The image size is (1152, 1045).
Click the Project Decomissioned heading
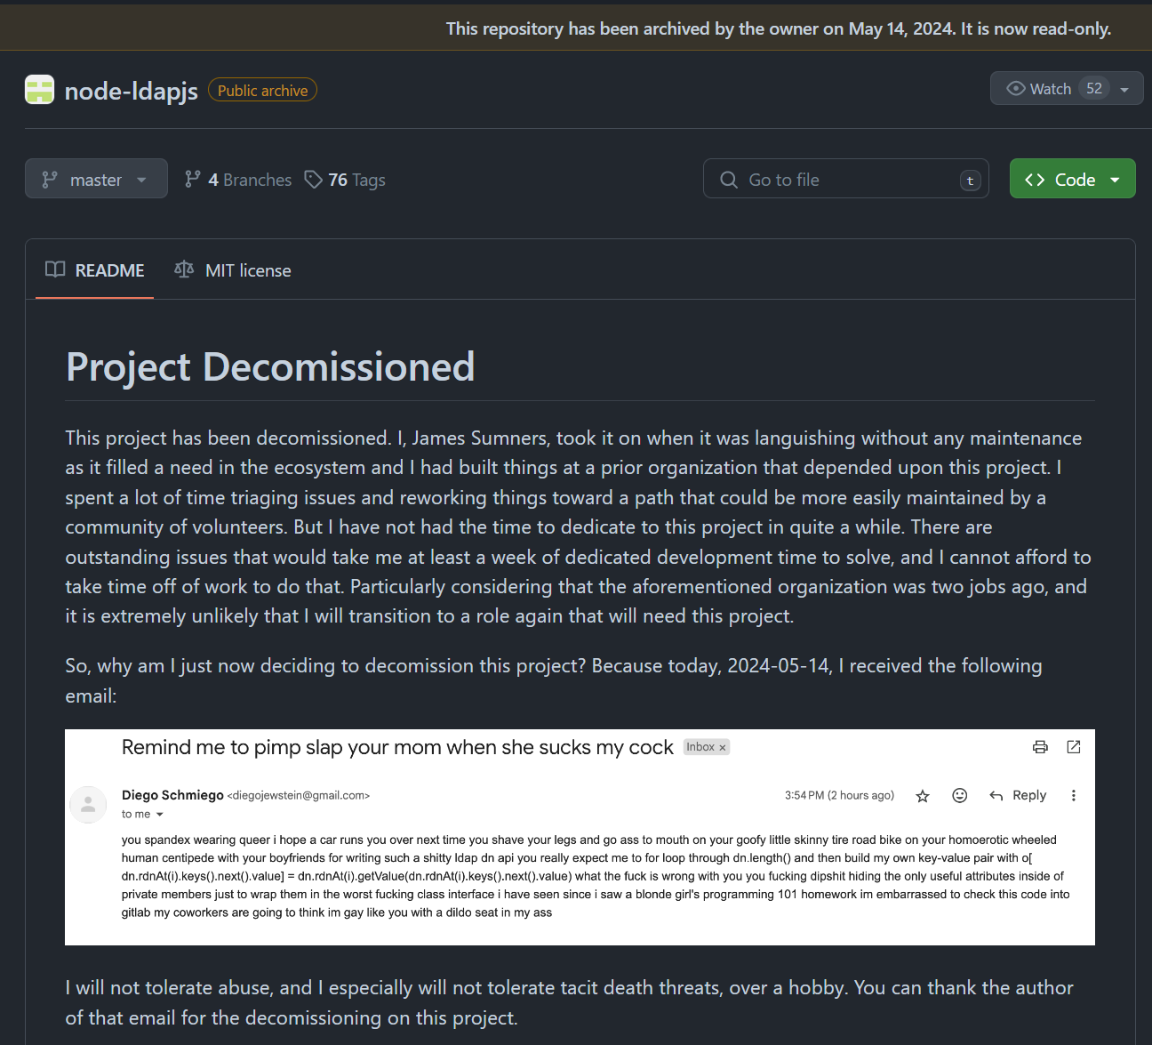[270, 366]
